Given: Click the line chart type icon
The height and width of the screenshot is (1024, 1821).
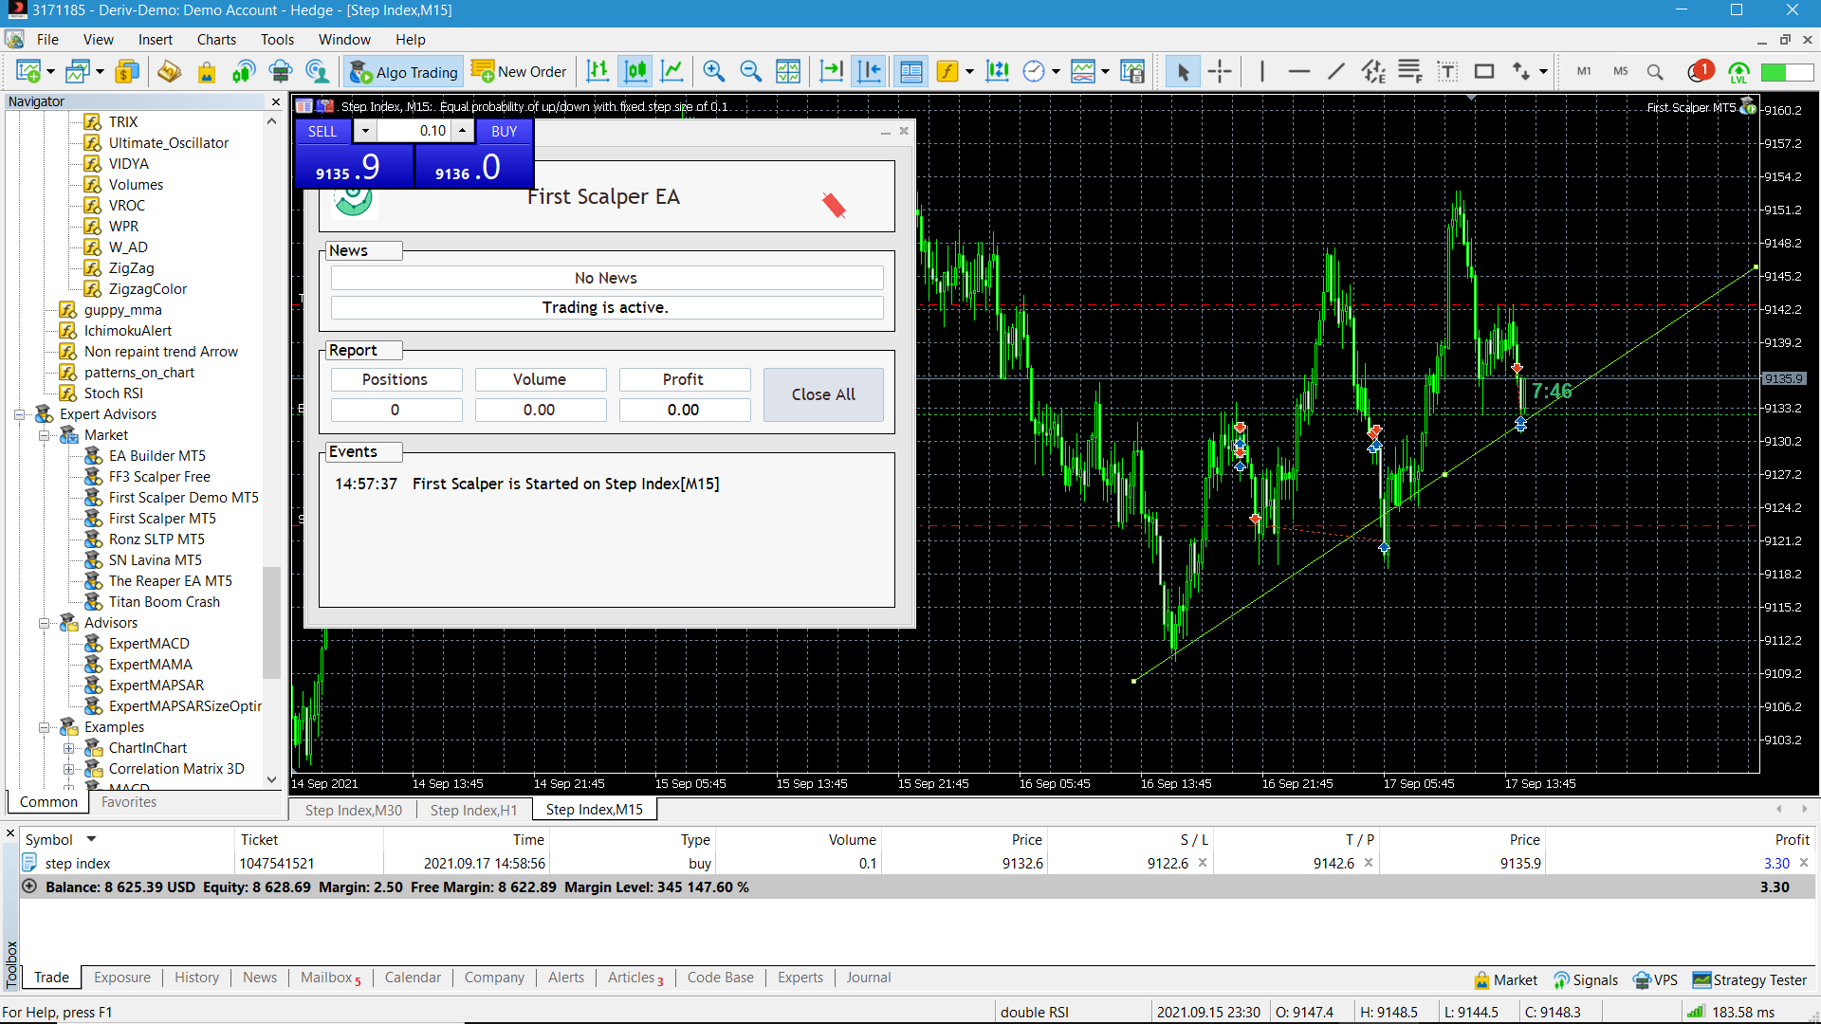Looking at the screenshot, I should [x=671, y=71].
